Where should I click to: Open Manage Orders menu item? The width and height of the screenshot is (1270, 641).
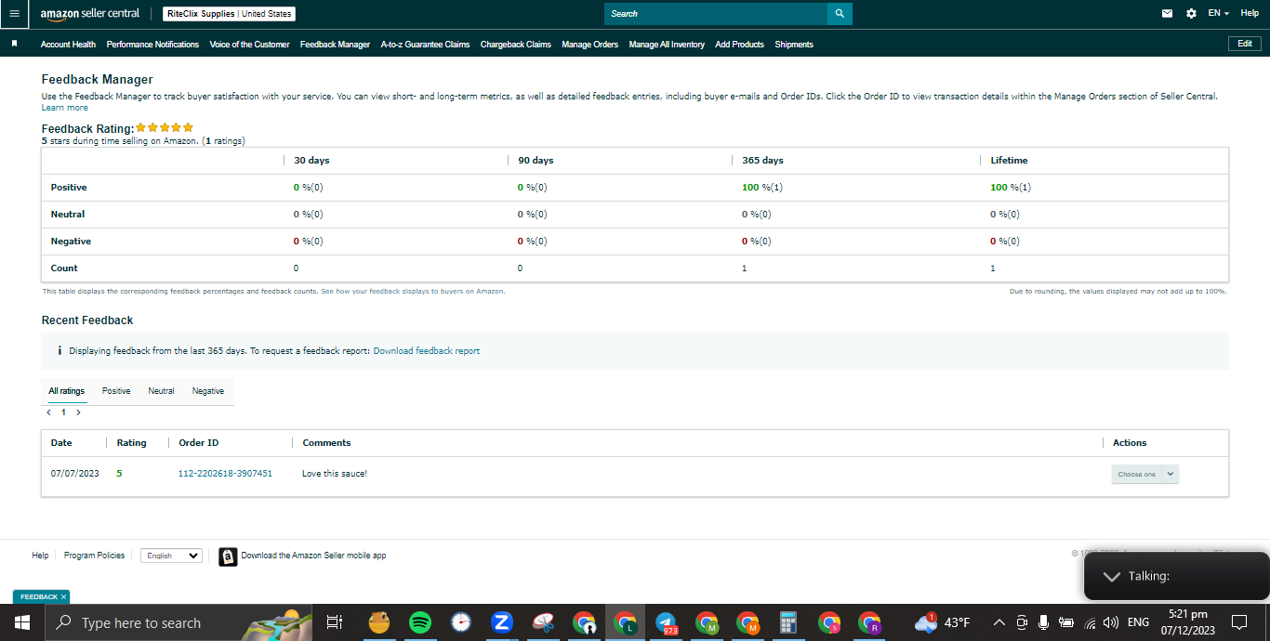click(589, 45)
